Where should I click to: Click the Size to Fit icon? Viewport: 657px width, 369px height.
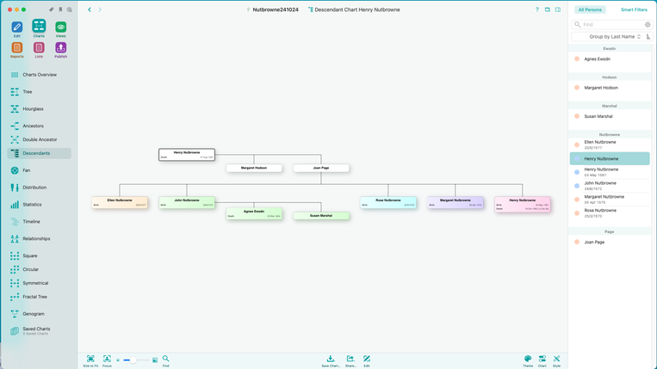pos(90,359)
